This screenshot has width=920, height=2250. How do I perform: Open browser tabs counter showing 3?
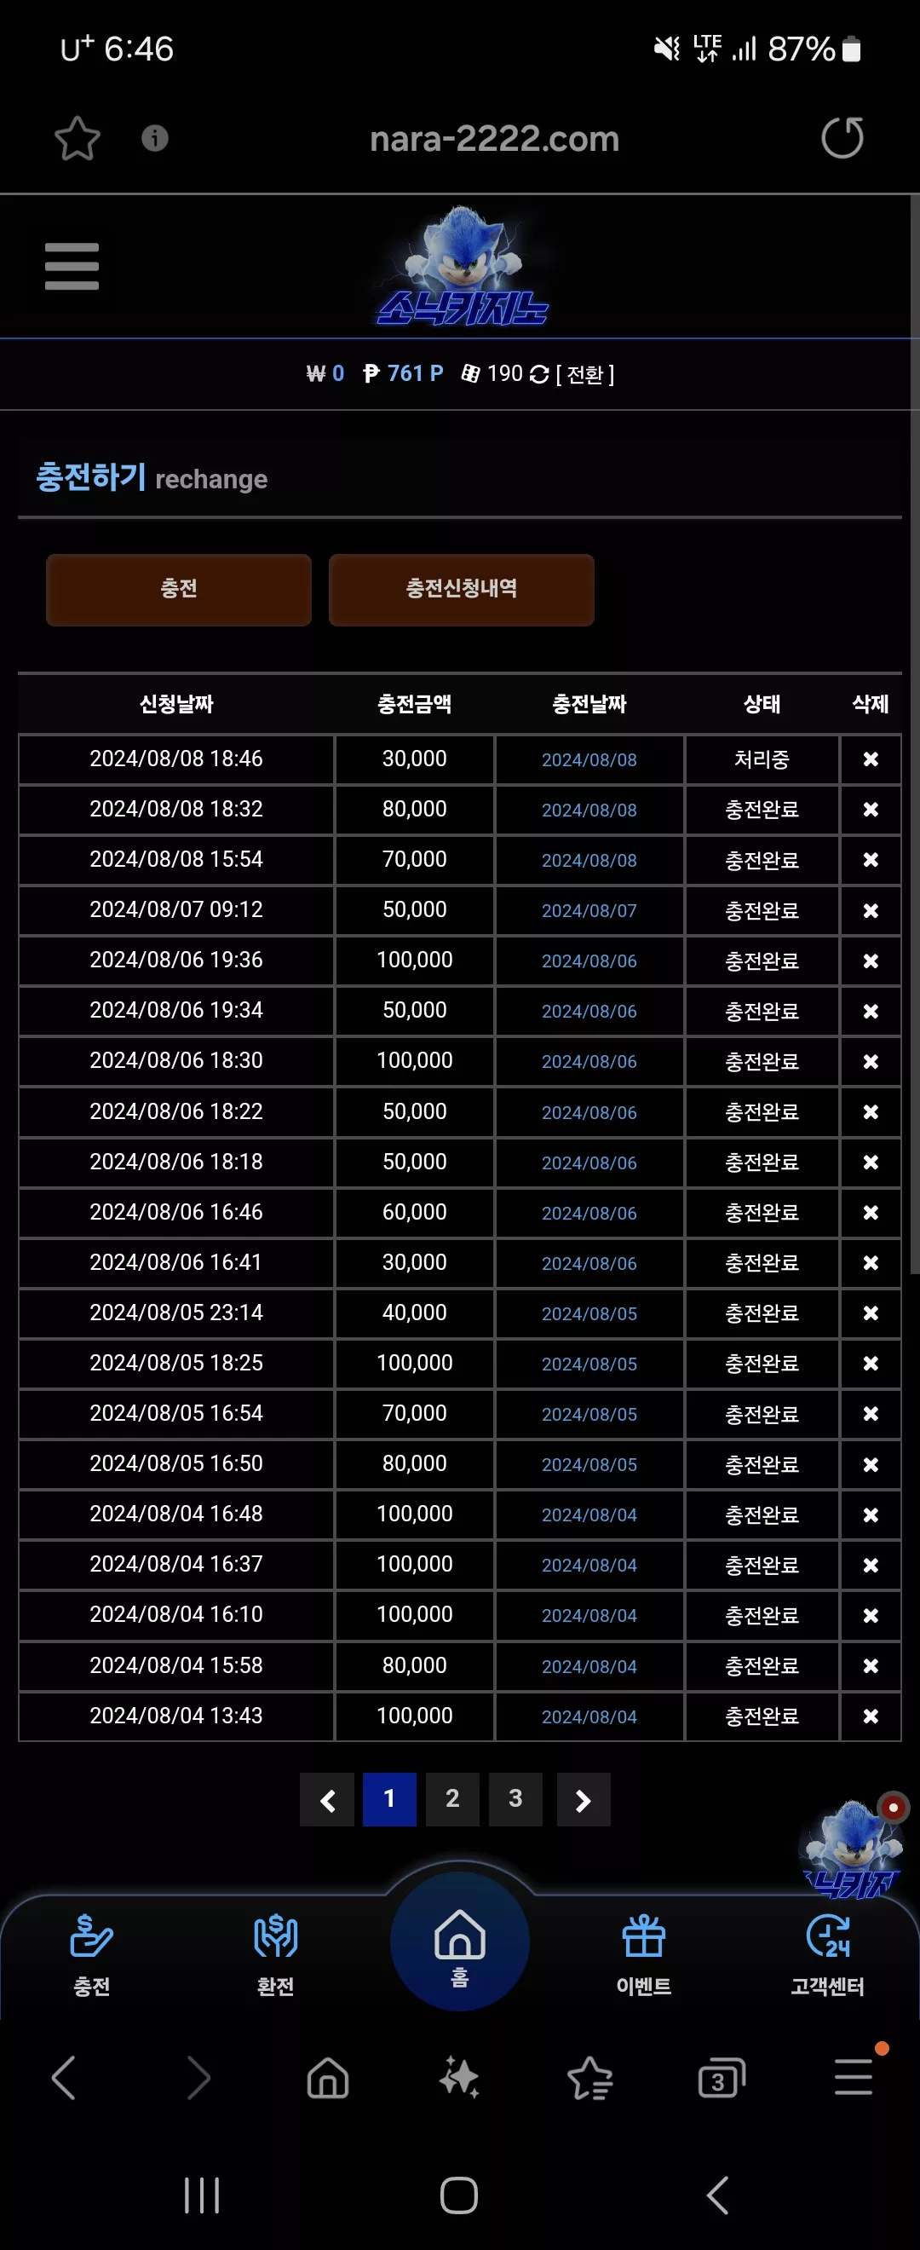point(721,2079)
